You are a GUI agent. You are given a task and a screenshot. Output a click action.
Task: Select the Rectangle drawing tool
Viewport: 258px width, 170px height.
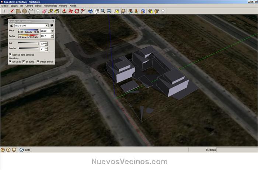(18, 11)
